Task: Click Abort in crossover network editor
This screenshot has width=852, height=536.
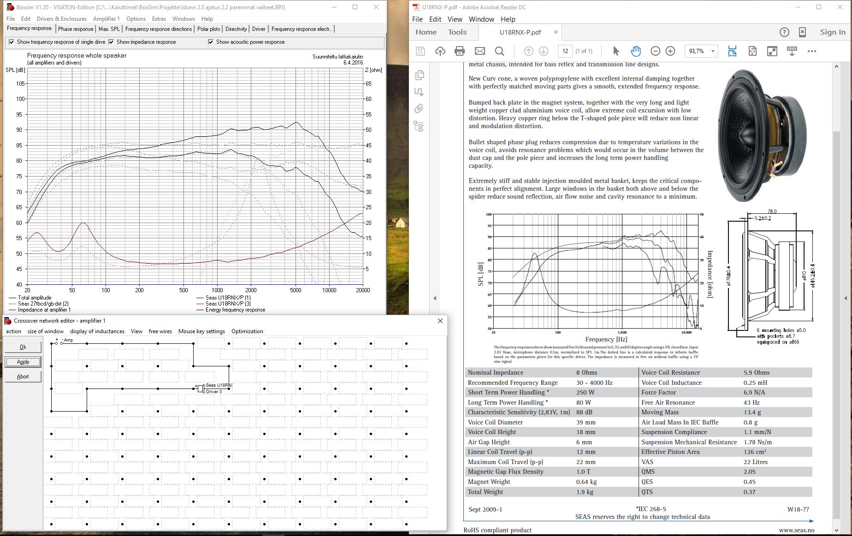Action: [x=23, y=377]
